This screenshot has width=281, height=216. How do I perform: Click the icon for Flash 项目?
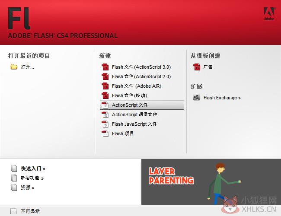[x=105, y=133]
